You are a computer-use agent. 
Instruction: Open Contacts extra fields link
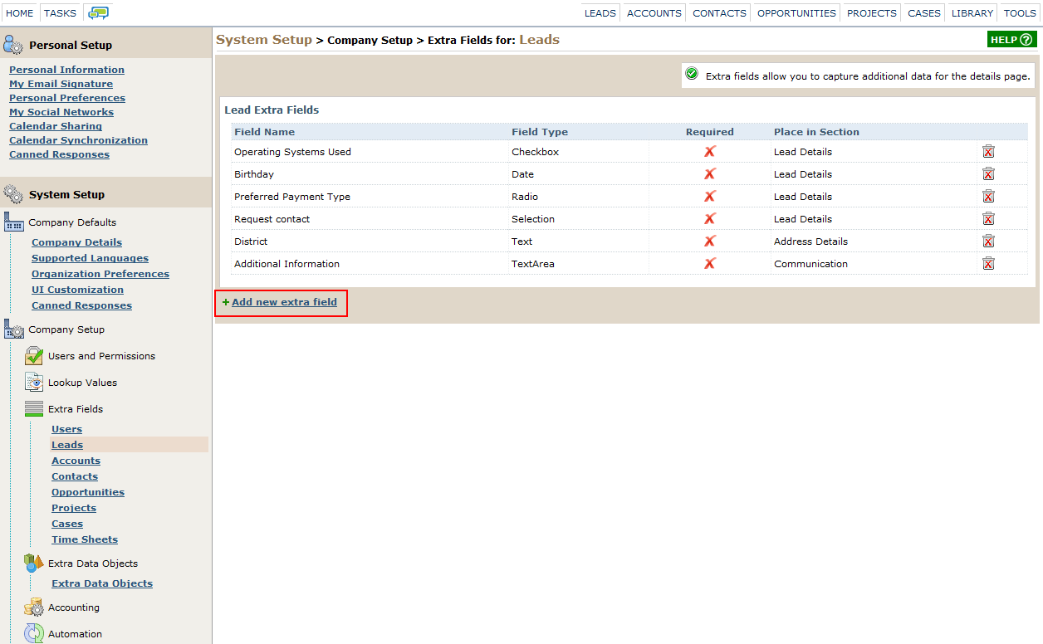(x=75, y=476)
